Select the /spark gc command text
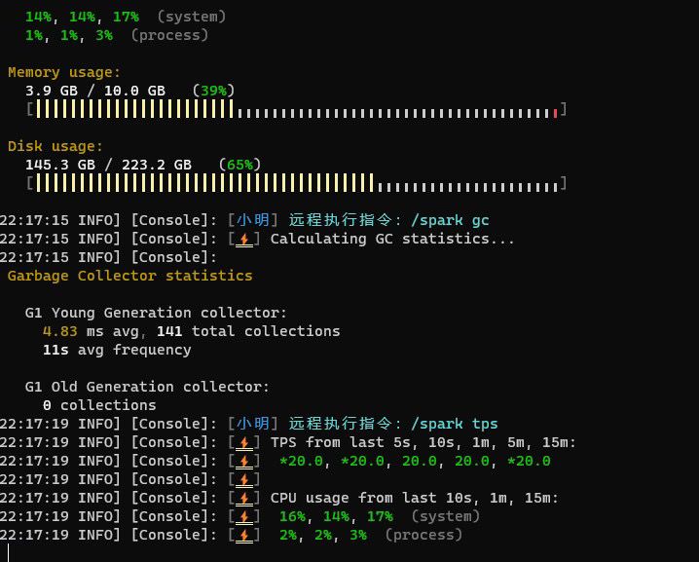 pyautogui.click(x=450, y=220)
